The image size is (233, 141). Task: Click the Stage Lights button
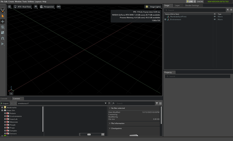[152, 7]
